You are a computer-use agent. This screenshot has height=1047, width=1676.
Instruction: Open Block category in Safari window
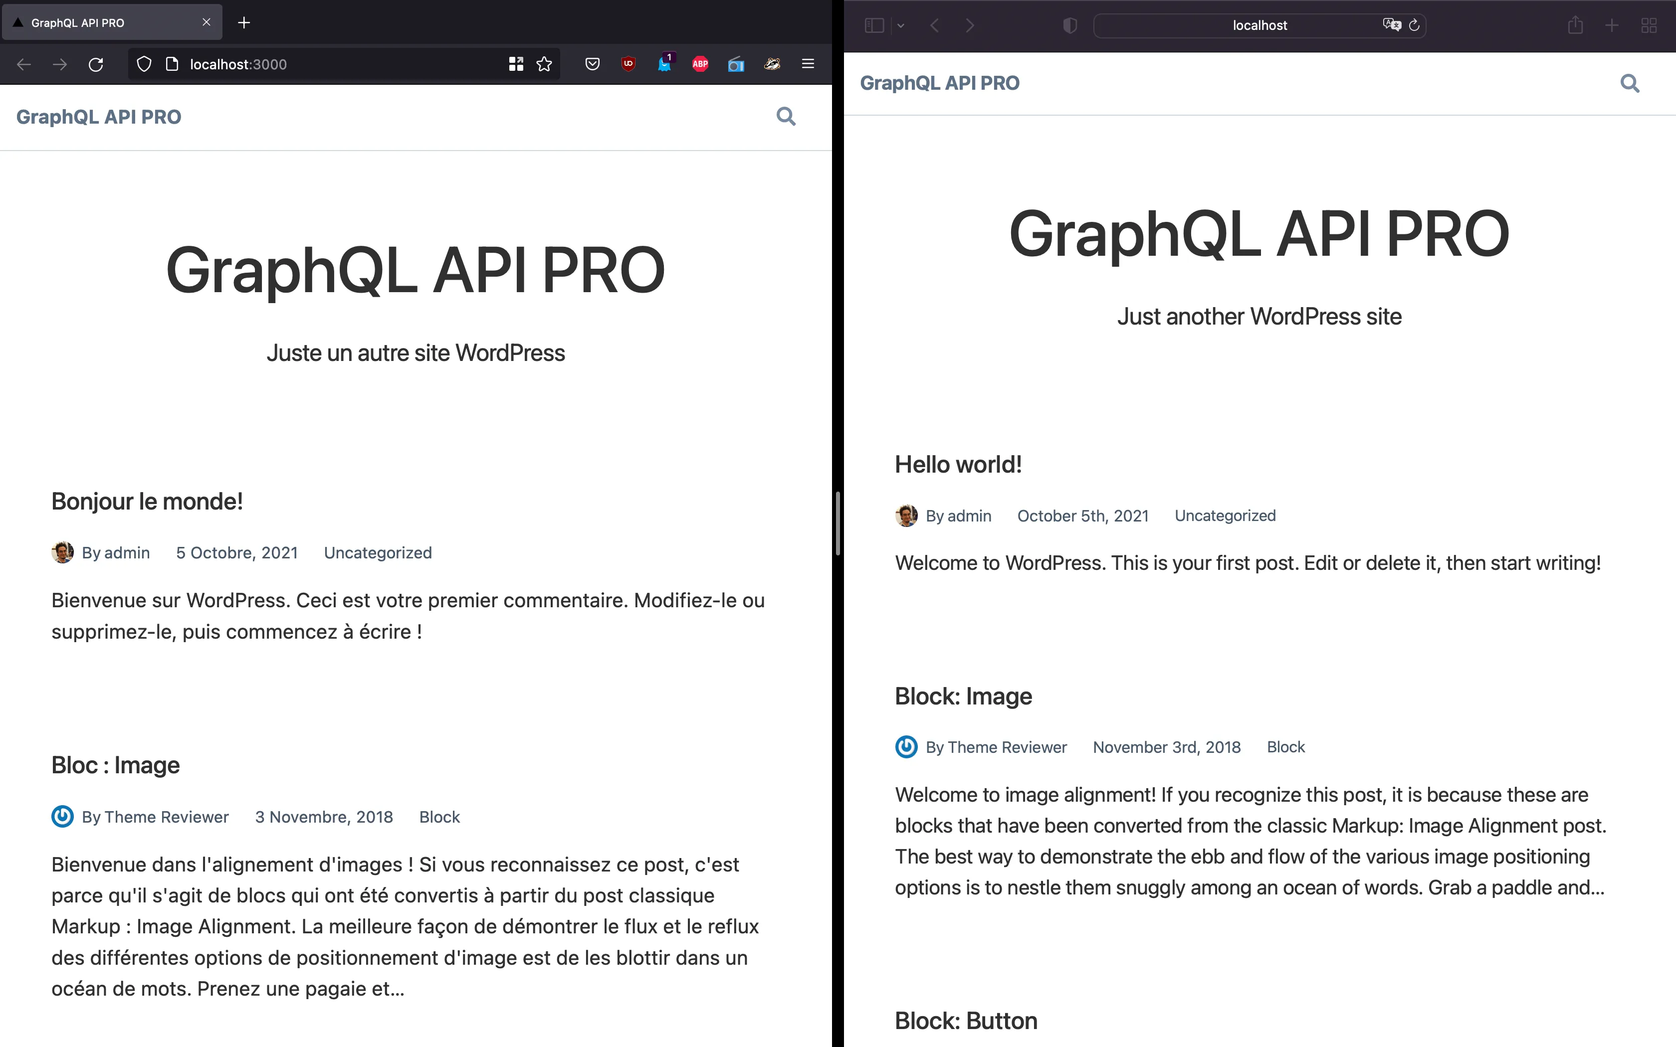[1285, 747]
